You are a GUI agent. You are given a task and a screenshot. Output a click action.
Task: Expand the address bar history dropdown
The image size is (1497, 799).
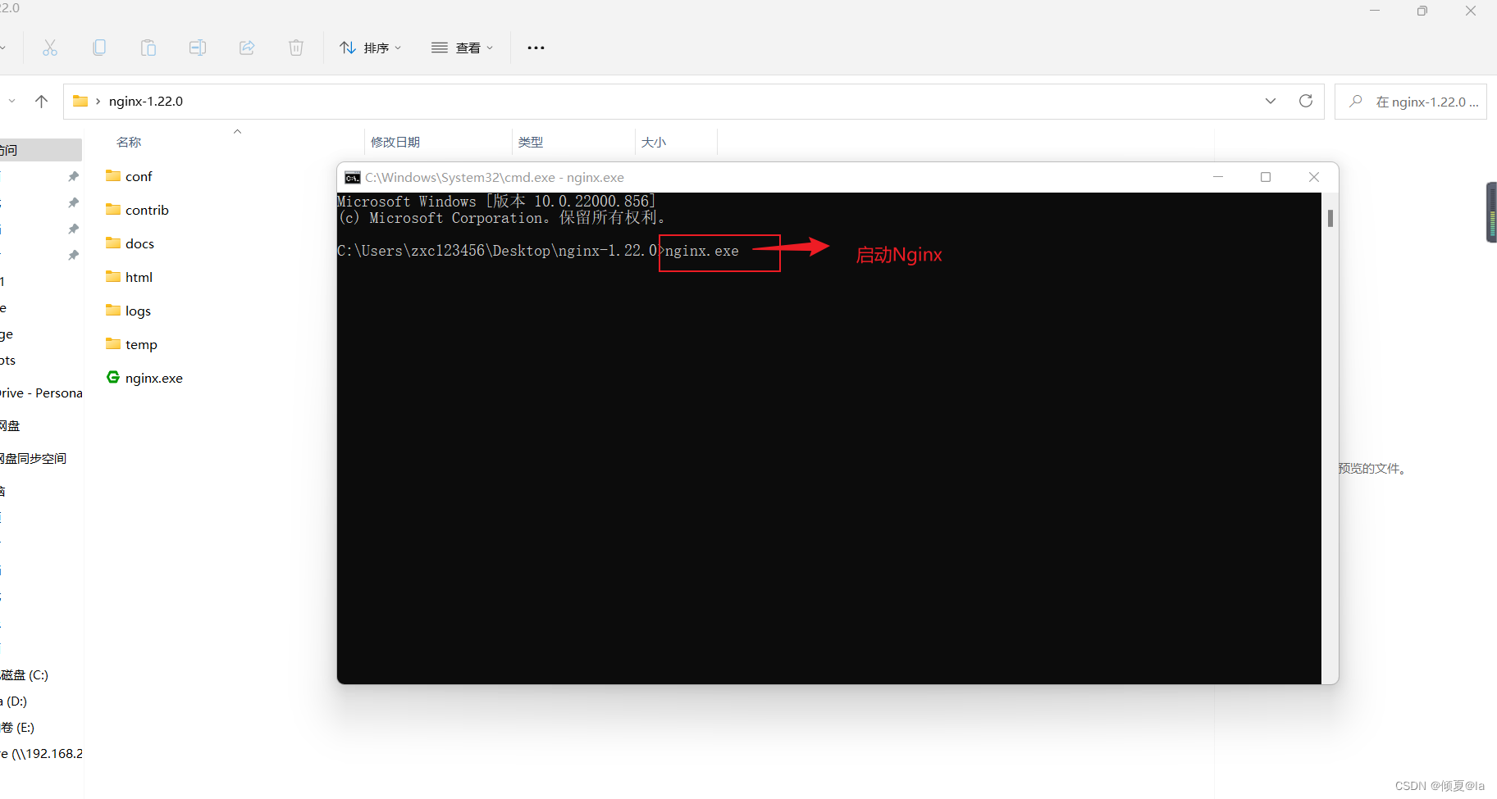pyautogui.click(x=1271, y=101)
